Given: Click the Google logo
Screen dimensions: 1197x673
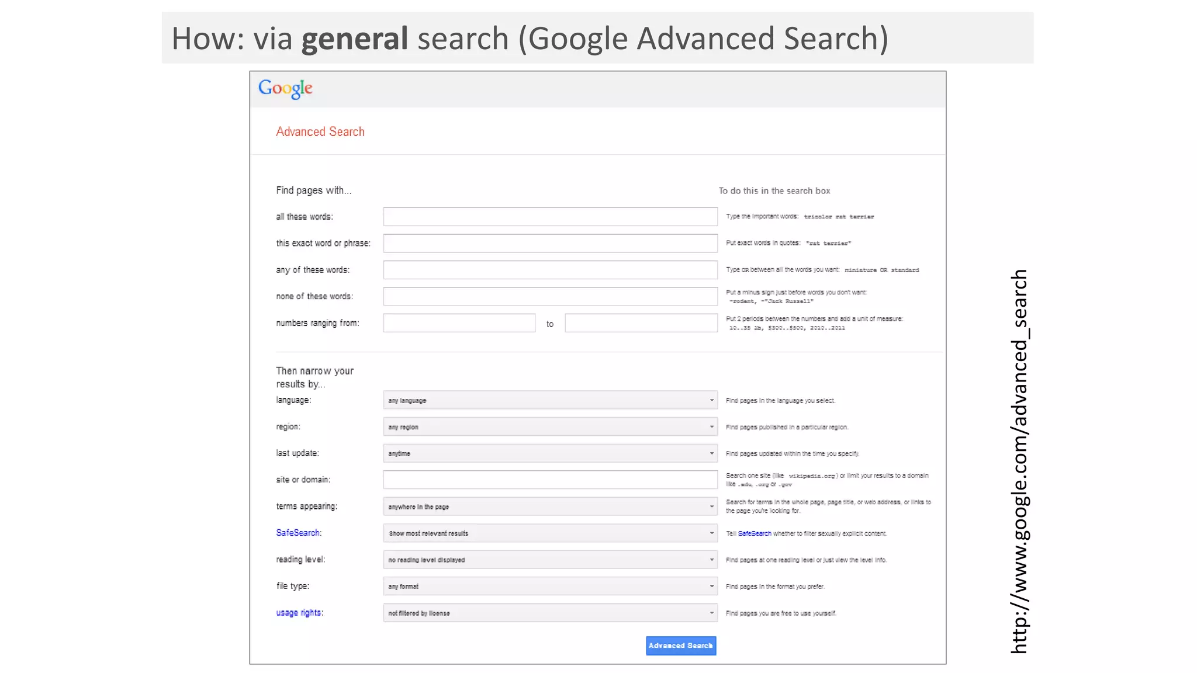Looking at the screenshot, I should [285, 88].
